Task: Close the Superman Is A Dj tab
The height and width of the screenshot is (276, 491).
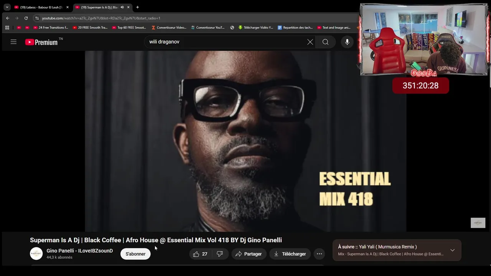Action: pos(128,7)
